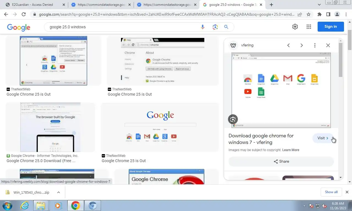
Task: Click Google Chrome - Informer Technologies source
Action: pos(45,156)
